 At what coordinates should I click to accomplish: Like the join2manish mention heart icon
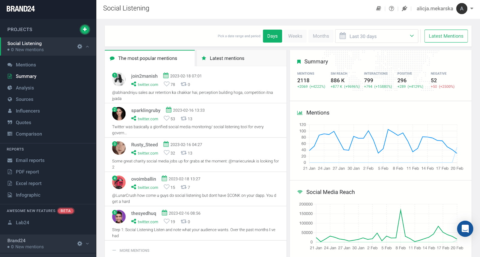point(166,84)
